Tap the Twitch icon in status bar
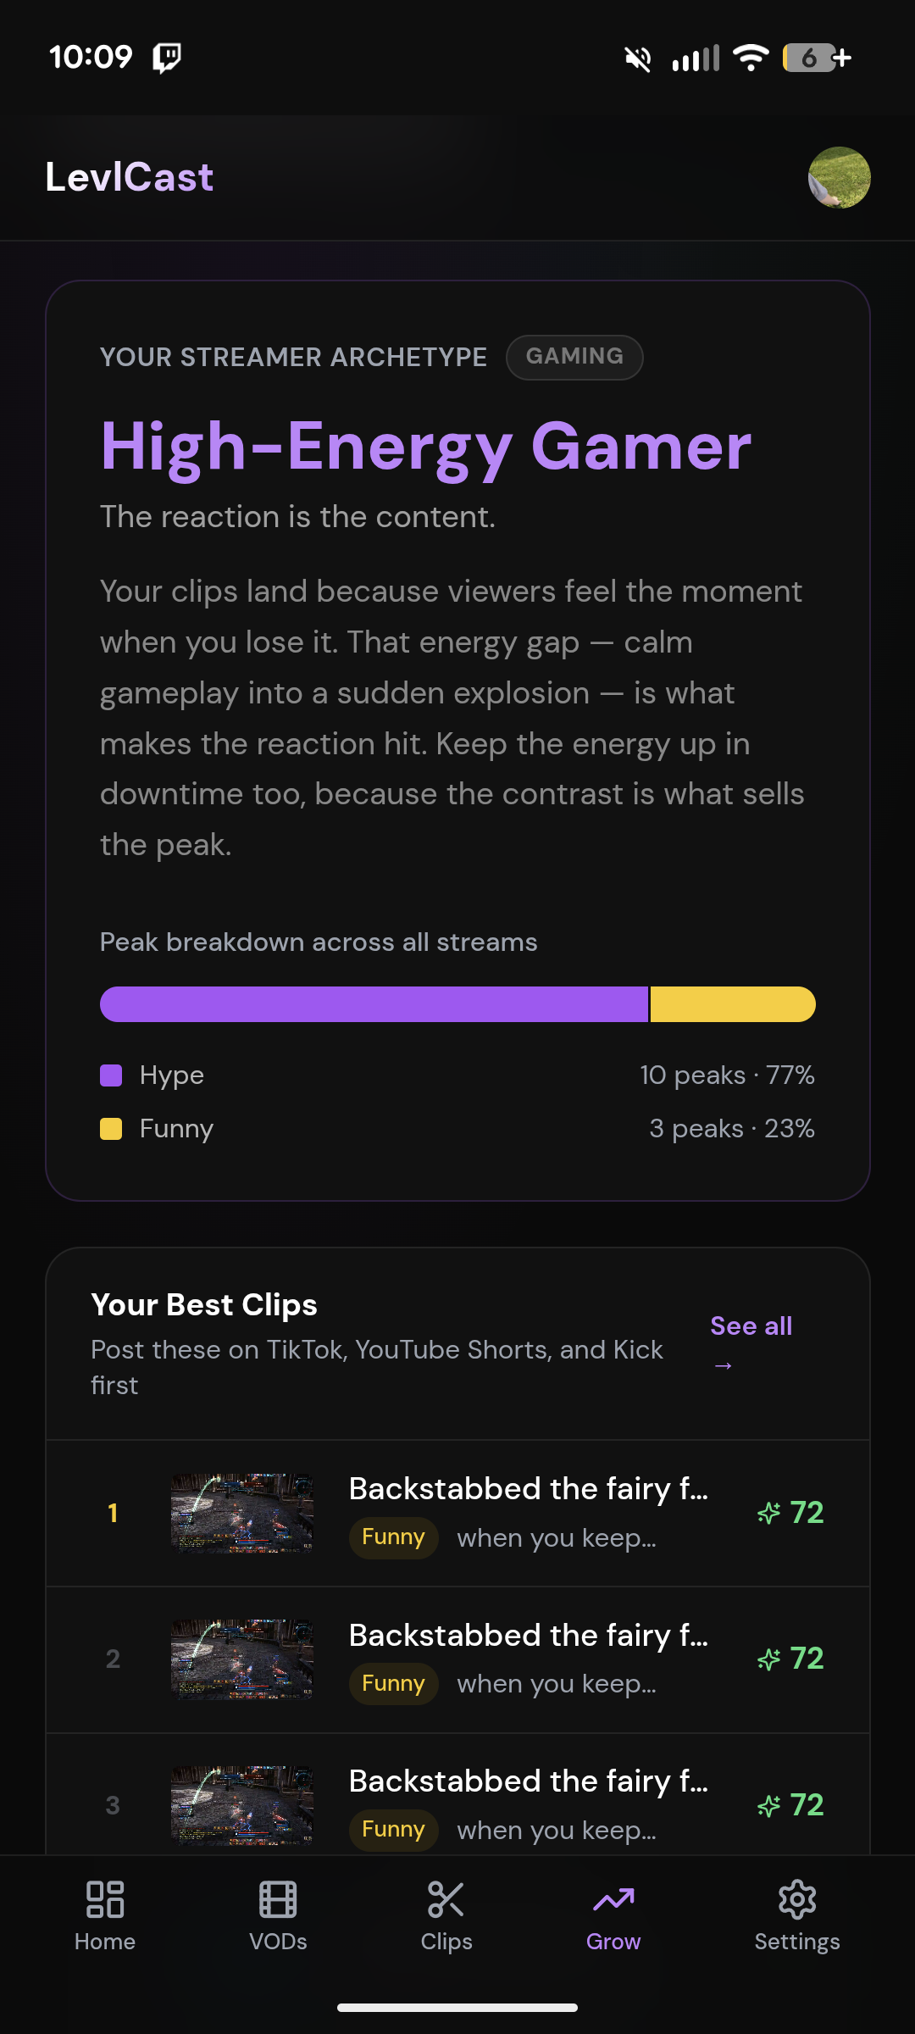The width and height of the screenshot is (915, 2034). (x=166, y=58)
